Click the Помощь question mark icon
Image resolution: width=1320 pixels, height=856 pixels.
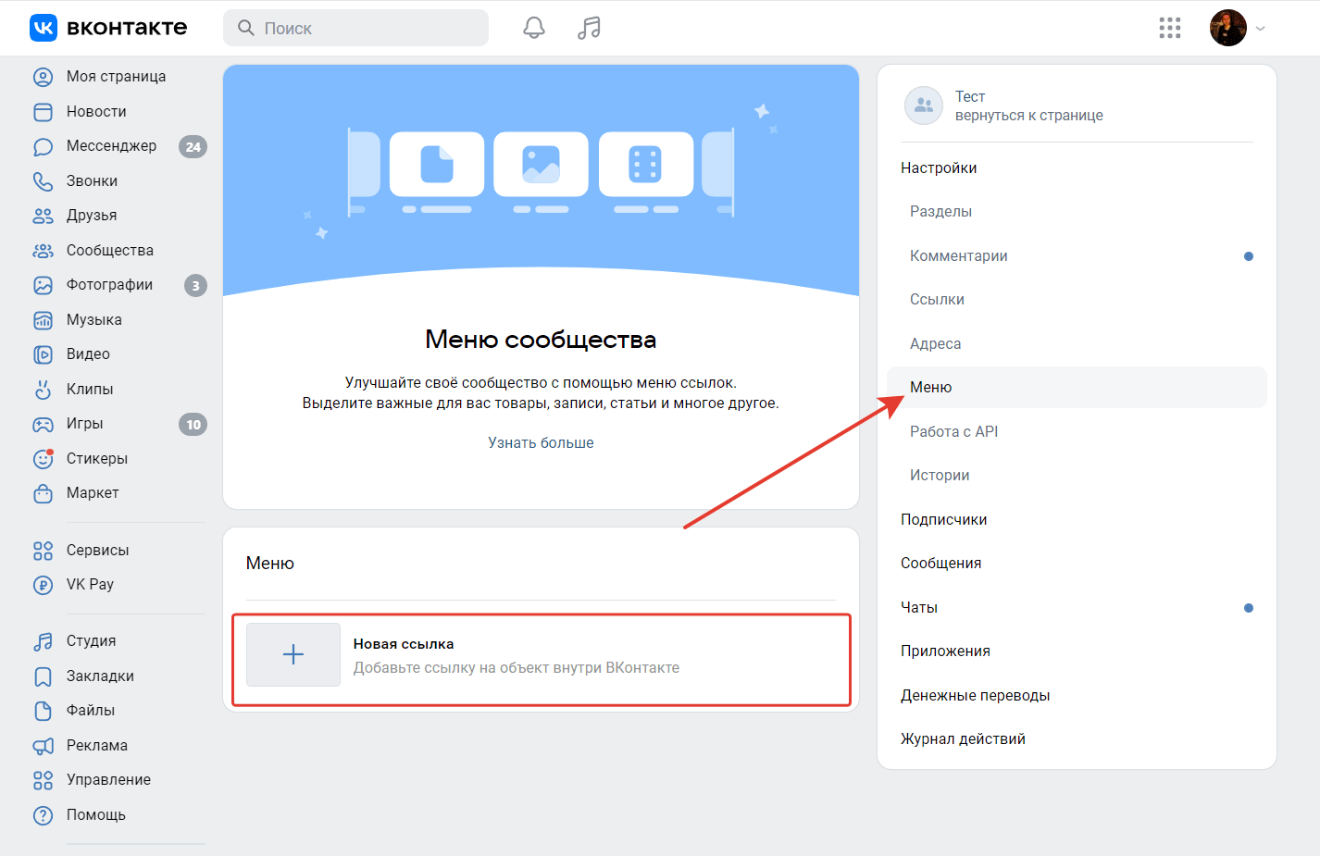pyautogui.click(x=44, y=815)
